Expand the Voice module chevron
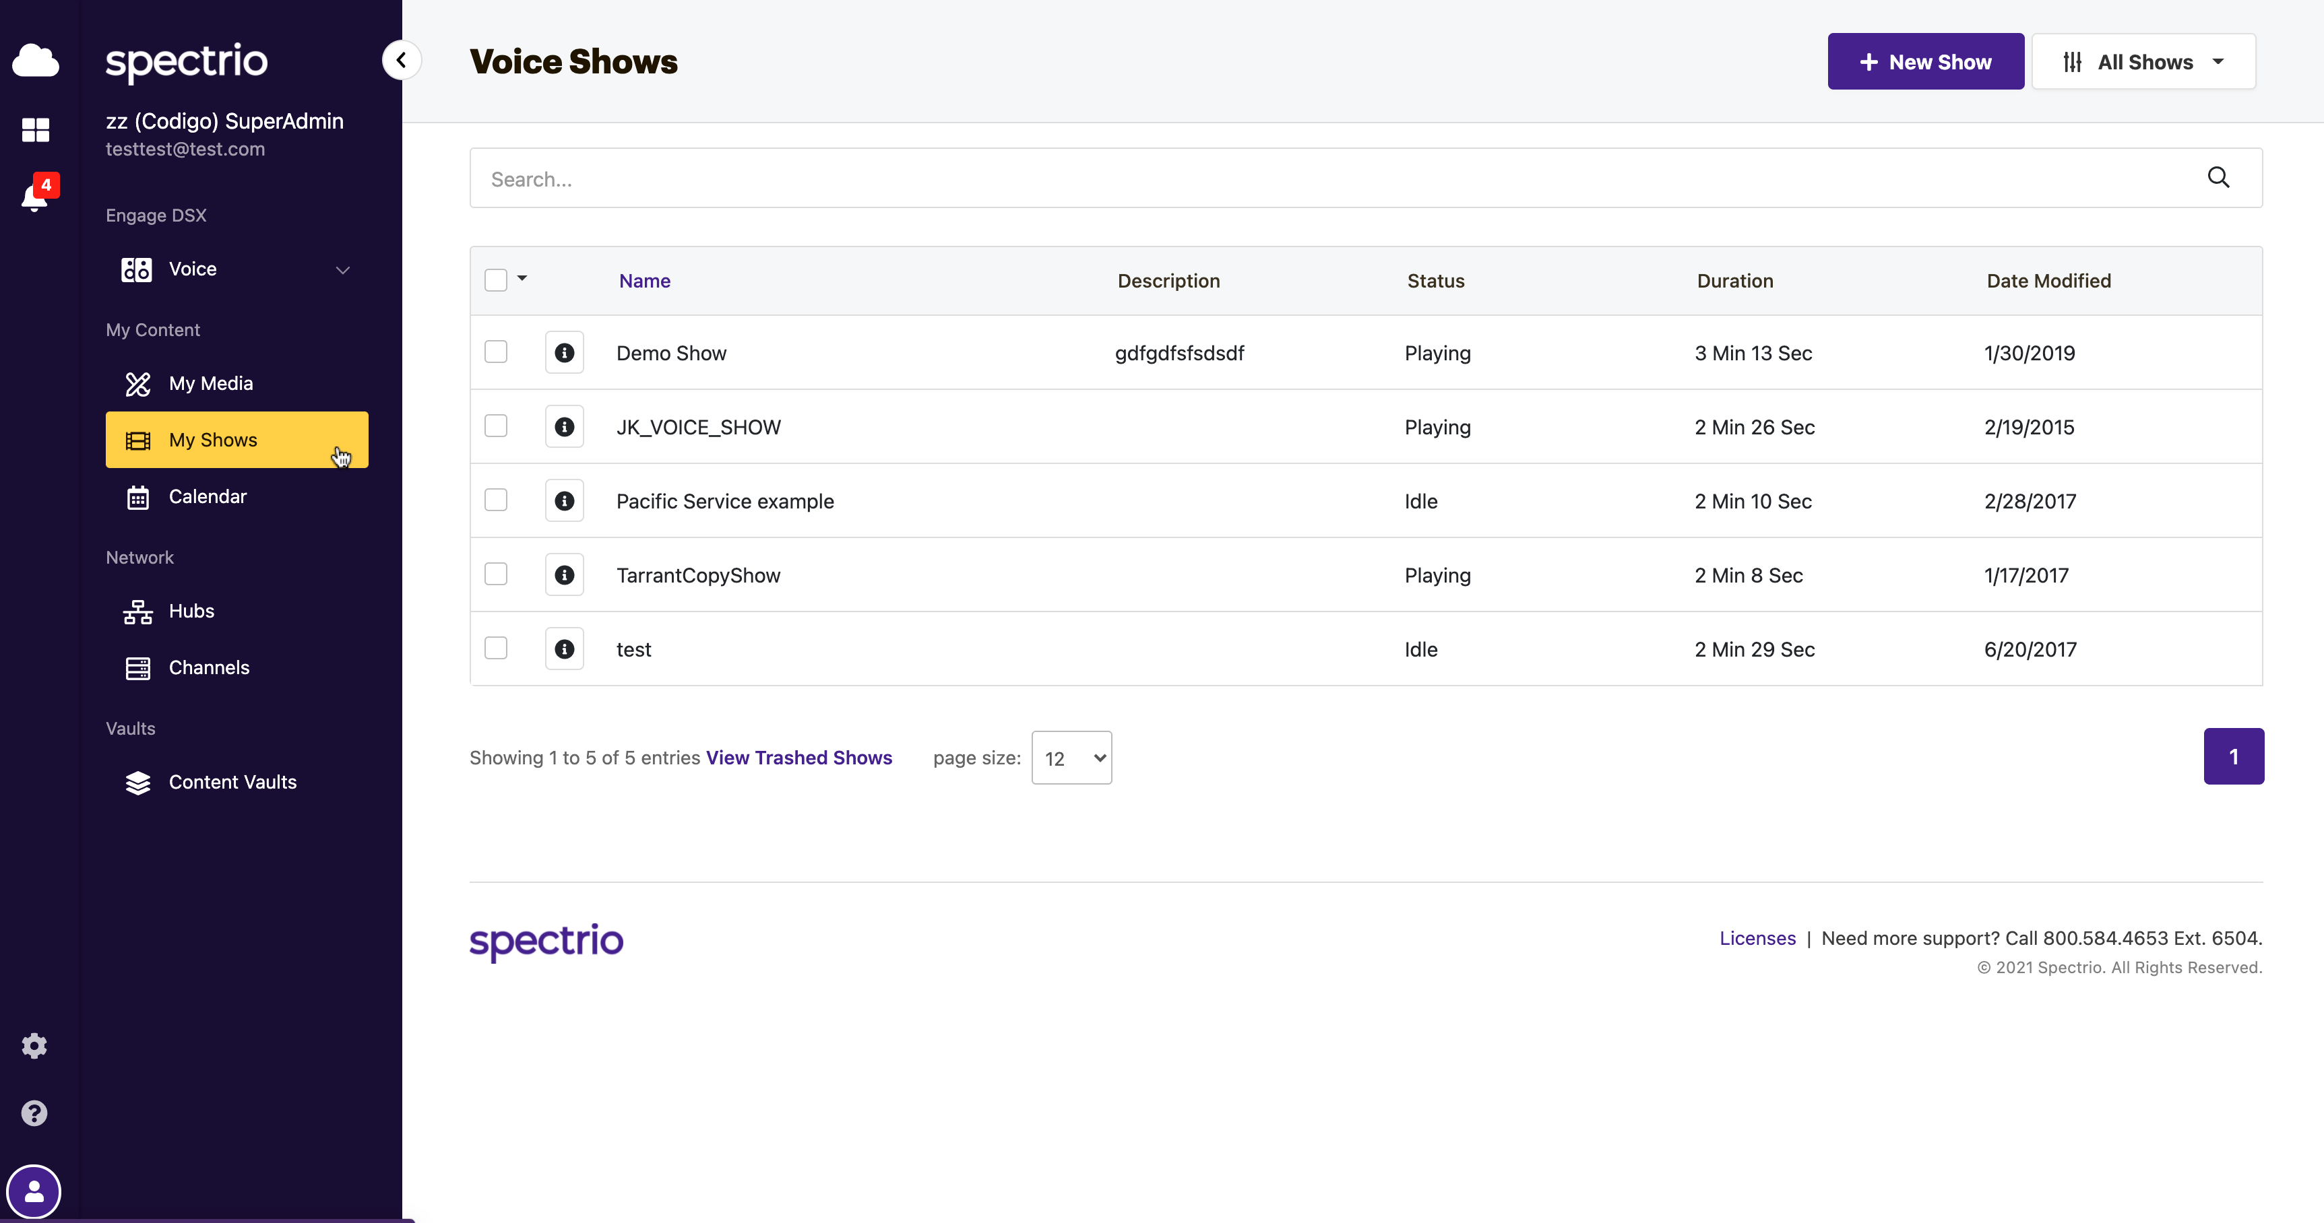Image resolution: width=2324 pixels, height=1223 pixels. 343,269
